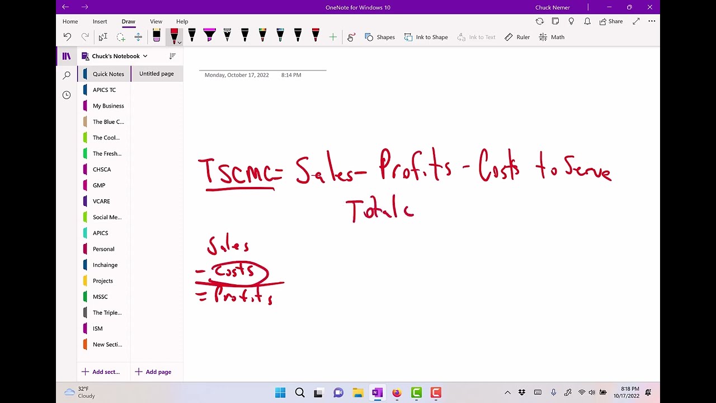Open weather widget showing 32°F Cloudy
The width and height of the screenshot is (716, 403).
(x=80, y=392)
